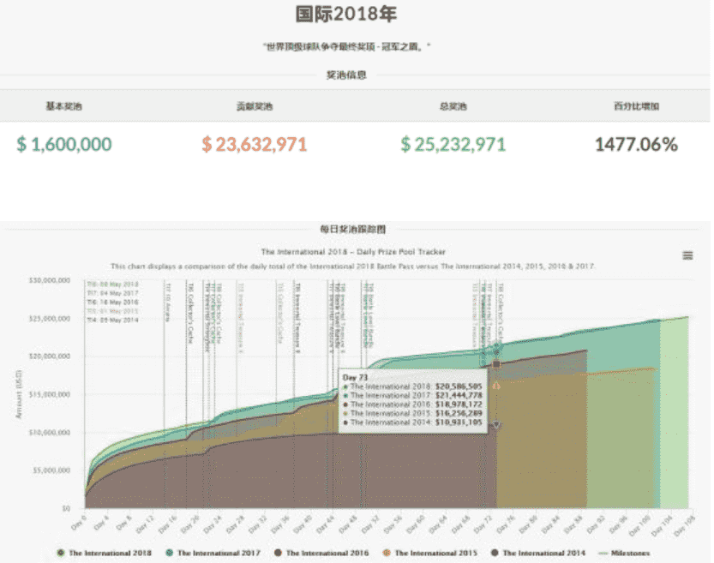This screenshot has width=714, height=563.
Task: Click the orange diamond marker below the Day 73 point
Action: point(497,386)
